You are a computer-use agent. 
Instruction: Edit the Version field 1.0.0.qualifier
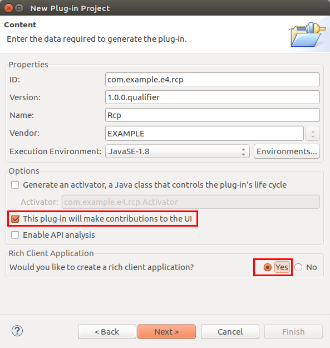213,97
